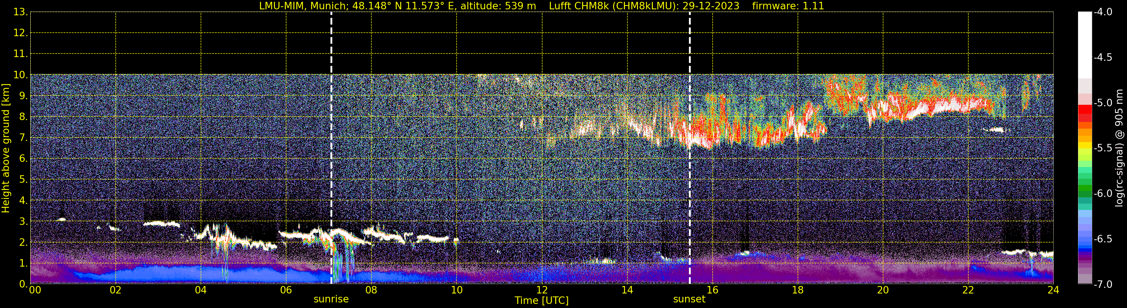Click the height axis tick '7.'
The height and width of the screenshot is (308, 1127).
coord(23,138)
